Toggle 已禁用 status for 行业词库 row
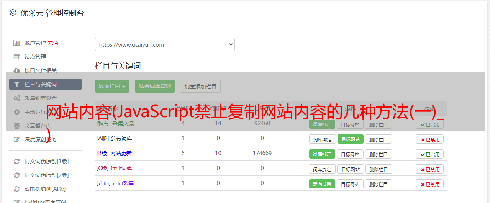 point(429,169)
